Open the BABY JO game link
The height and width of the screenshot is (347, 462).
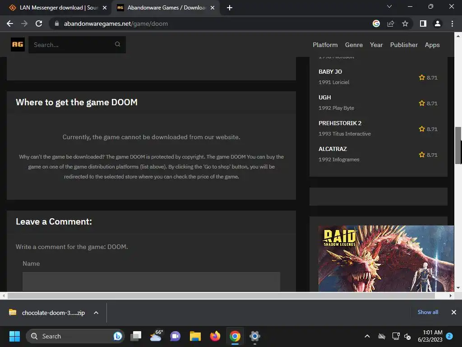click(330, 72)
